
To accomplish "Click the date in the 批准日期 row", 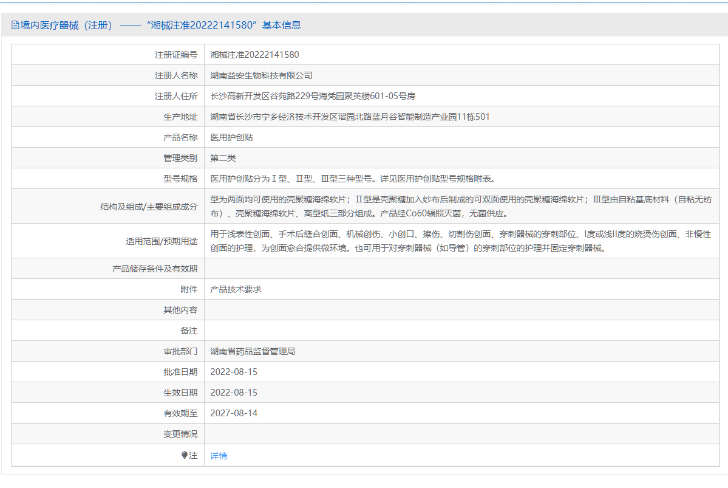I will coord(234,372).
